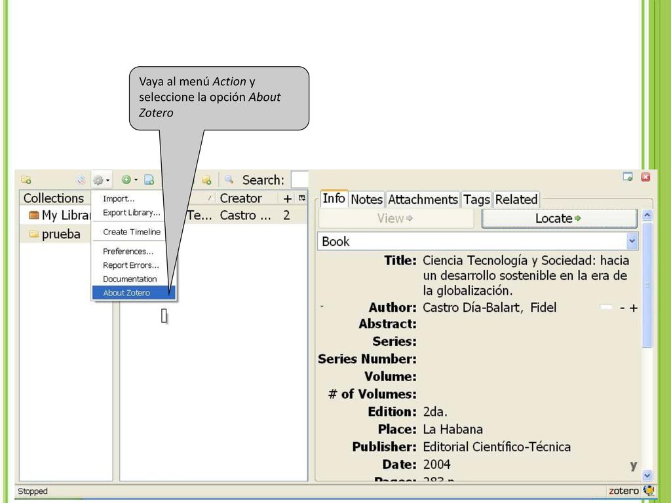The image size is (671, 503).
Task: Open the Attachments tab
Action: point(423,199)
